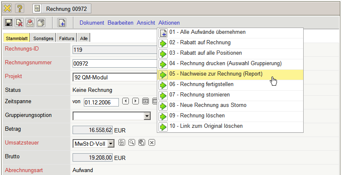
Task: Open help via the question mark icon
Action: pos(20,8)
